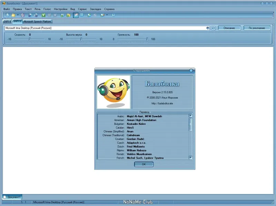This screenshot has width=276, height=206.
Task: Save the text using the Save diskette icon
Action: [22, 15]
